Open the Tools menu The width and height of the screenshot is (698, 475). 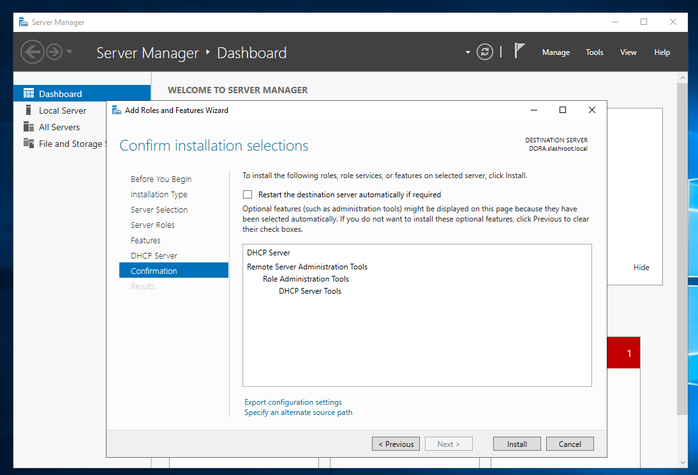pos(594,52)
